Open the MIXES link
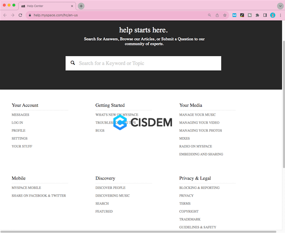 [185, 138]
